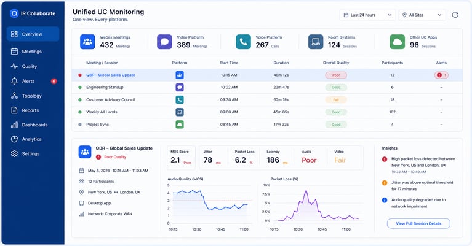Click the Packet Loss 6.2 metric
Image resolution: width=472 pixels, height=246 pixels.
point(244,158)
